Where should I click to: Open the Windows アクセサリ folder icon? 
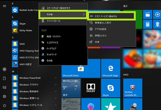(15, 84)
